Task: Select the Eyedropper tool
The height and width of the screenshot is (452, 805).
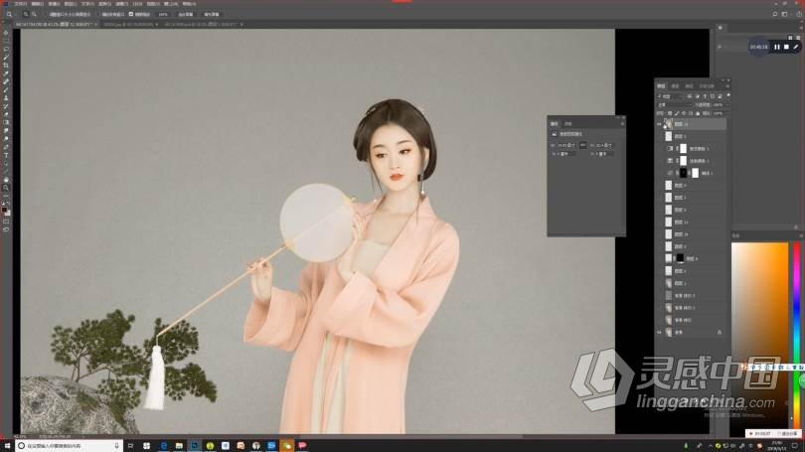Action: (6, 74)
